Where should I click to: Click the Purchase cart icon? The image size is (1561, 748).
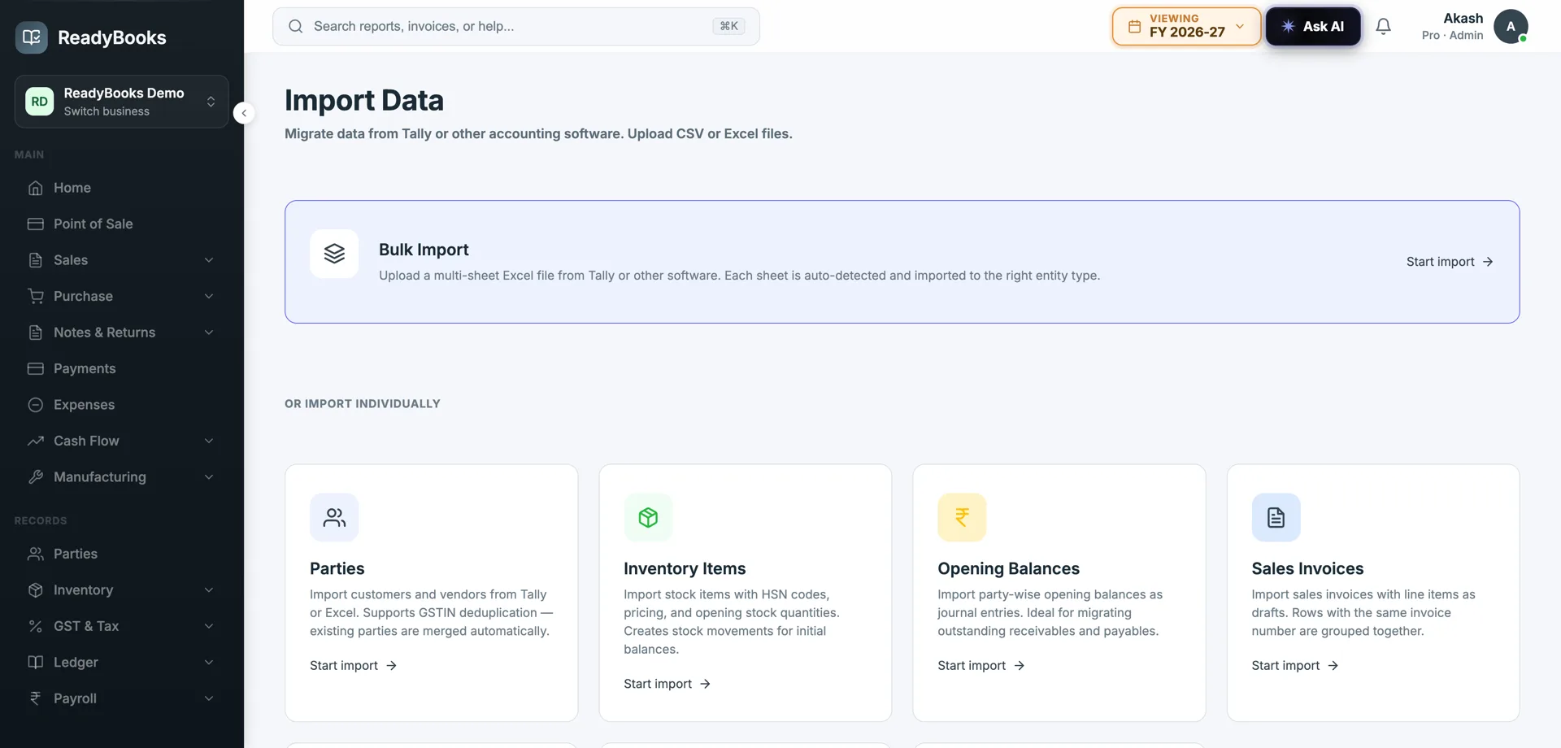pos(35,296)
